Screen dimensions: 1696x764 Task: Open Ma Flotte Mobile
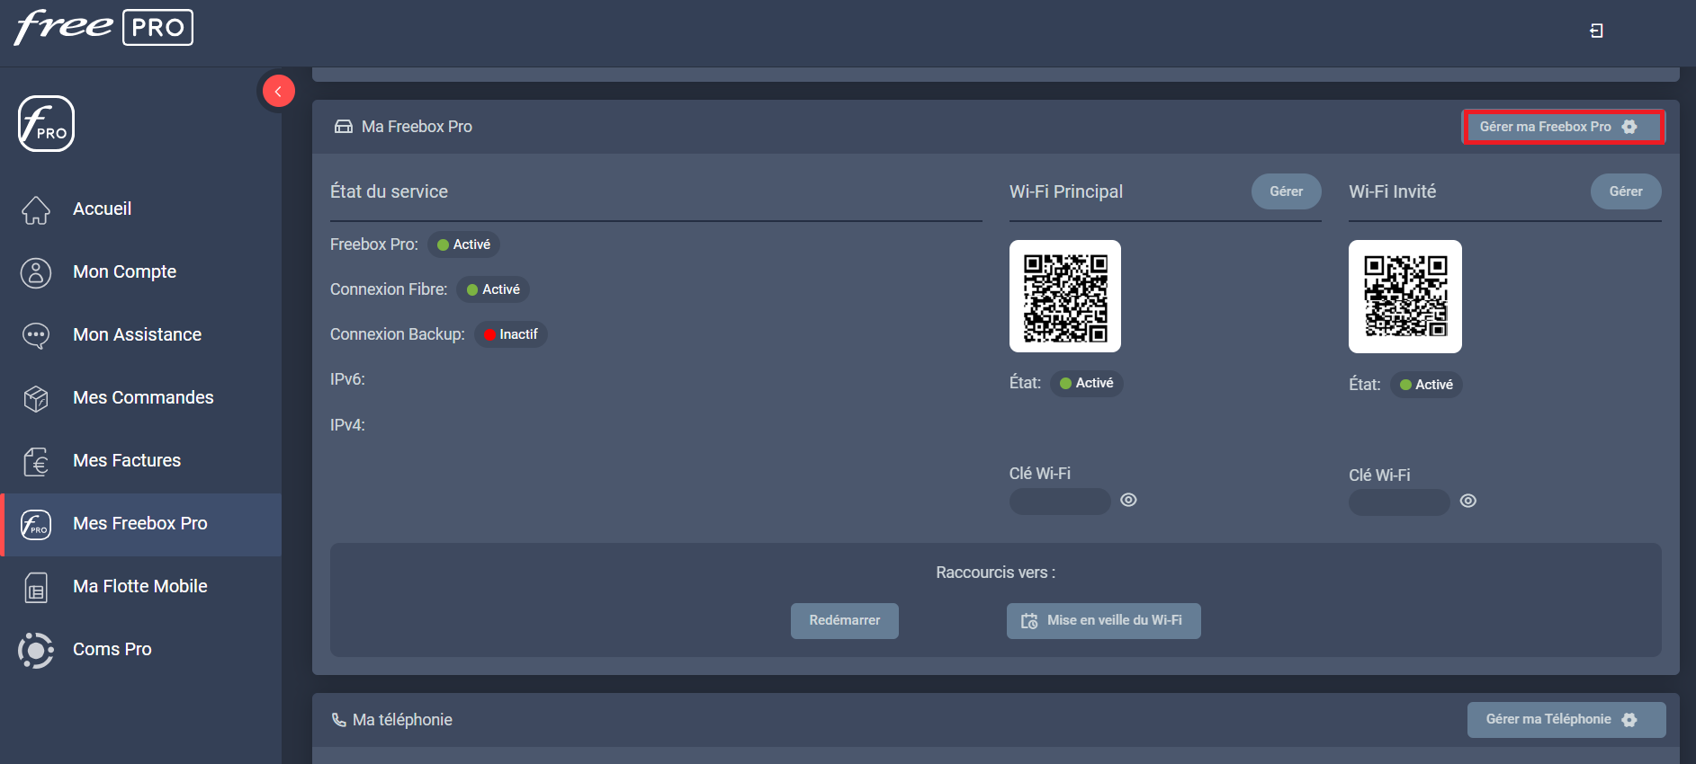140,586
